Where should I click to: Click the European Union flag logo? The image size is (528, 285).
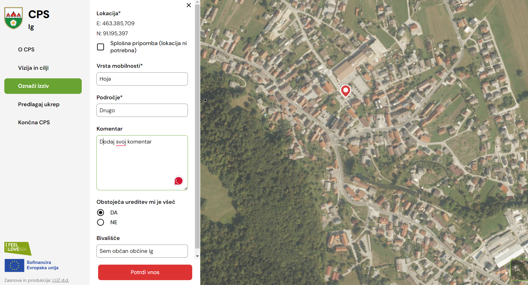14,265
